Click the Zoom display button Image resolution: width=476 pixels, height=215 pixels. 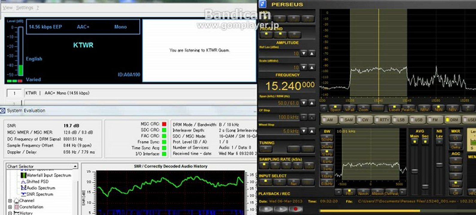(363, 108)
